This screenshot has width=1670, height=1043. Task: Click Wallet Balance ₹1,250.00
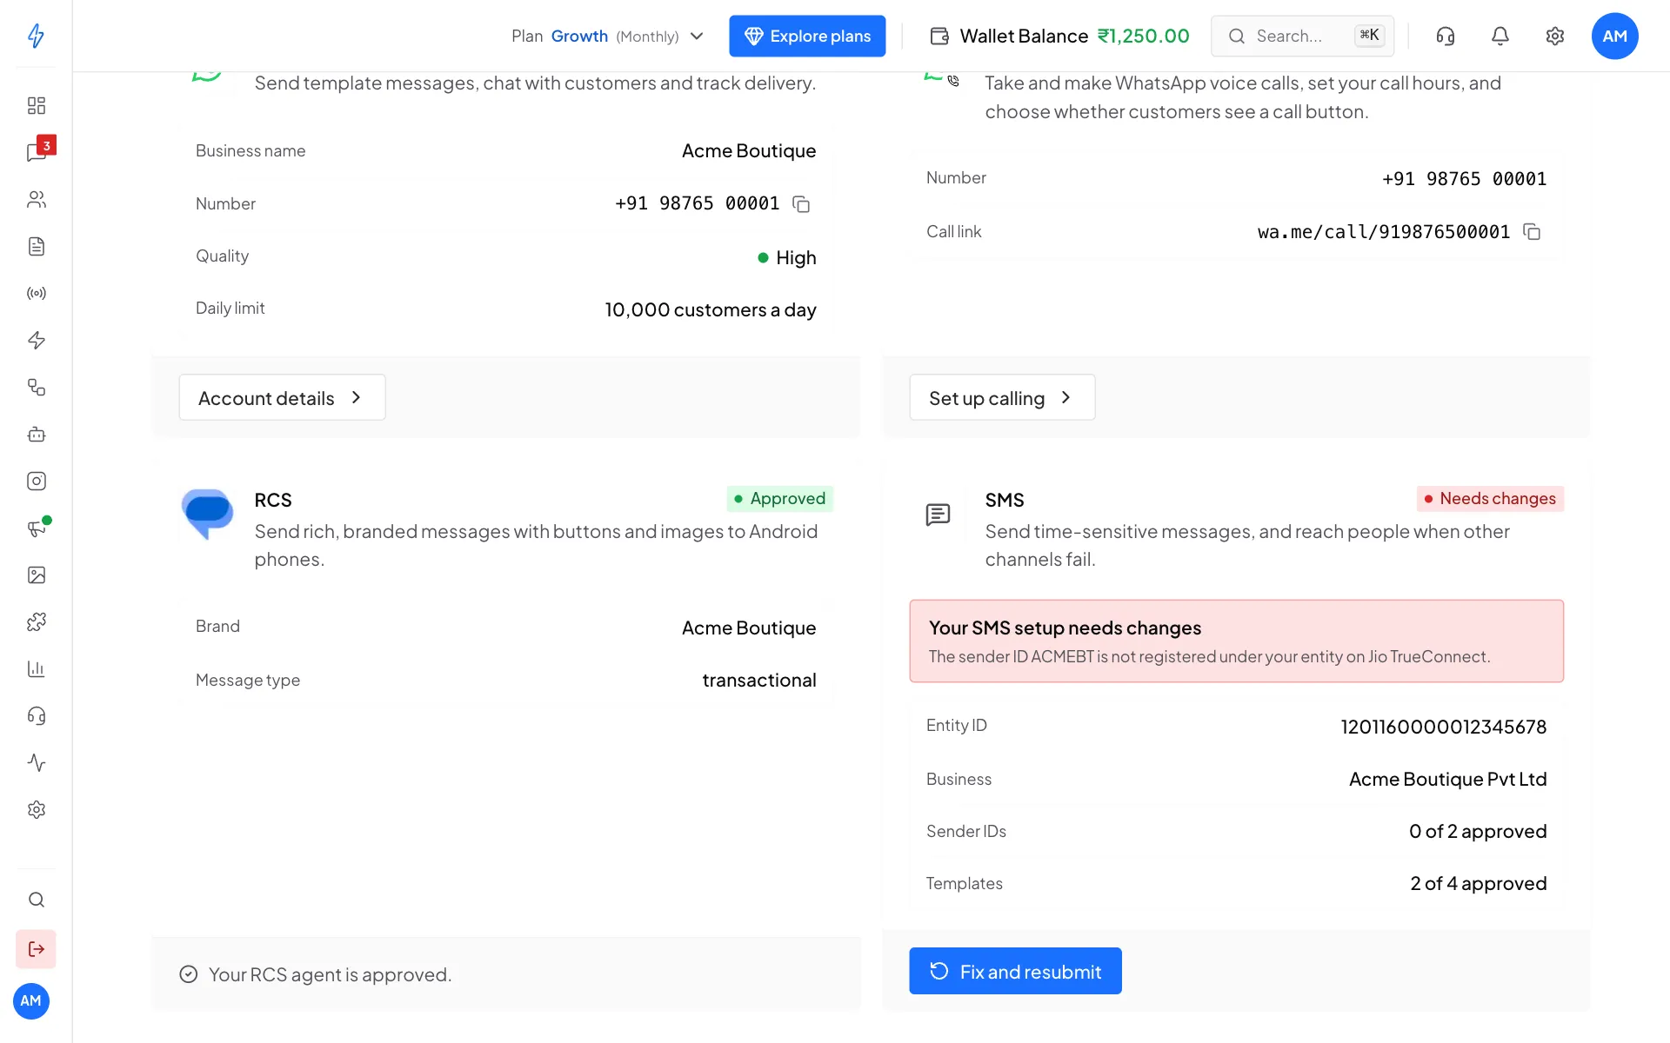(x=1059, y=36)
